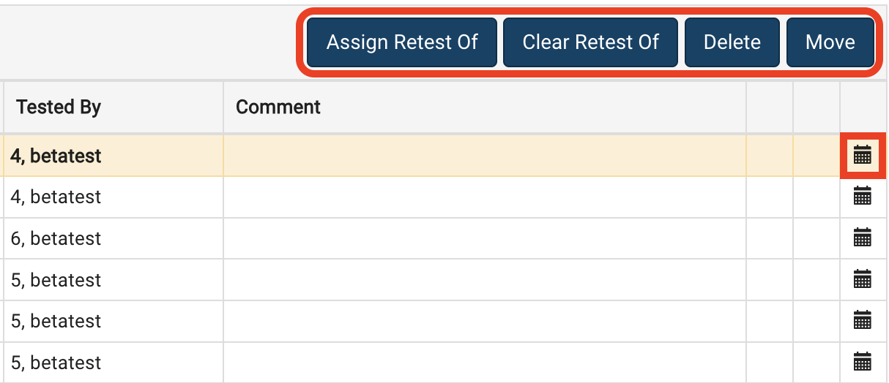Open the calendar icon in the highlighted row
This screenshot has width=889, height=383.
pos(863,155)
